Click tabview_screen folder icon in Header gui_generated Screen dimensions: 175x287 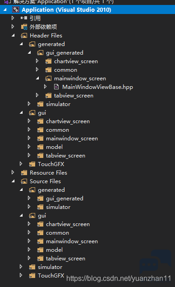(x=48, y=95)
